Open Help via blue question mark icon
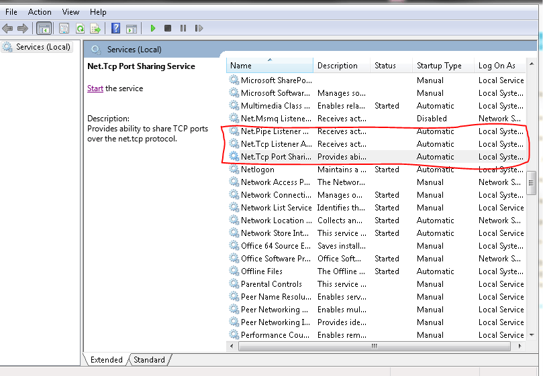 click(x=115, y=28)
